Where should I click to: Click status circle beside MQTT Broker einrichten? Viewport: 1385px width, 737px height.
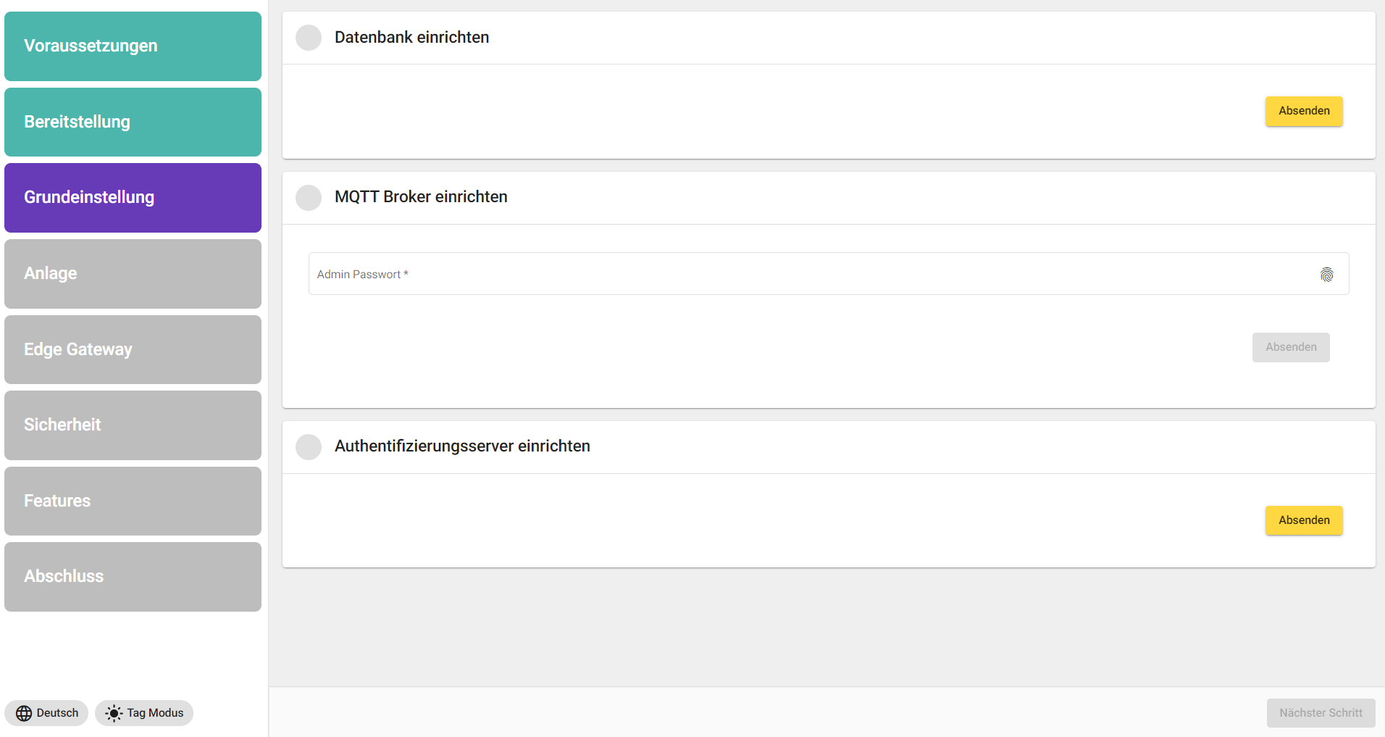coord(309,197)
